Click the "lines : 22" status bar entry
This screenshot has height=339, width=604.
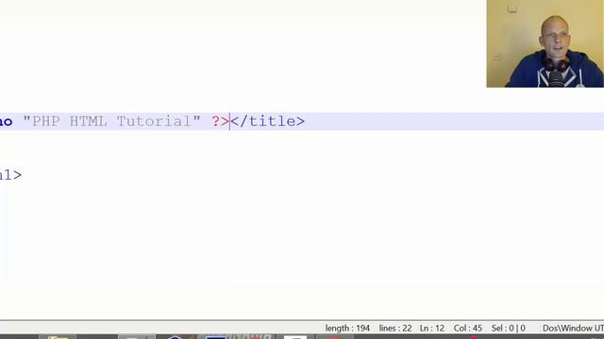pyautogui.click(x=395, y=329)
